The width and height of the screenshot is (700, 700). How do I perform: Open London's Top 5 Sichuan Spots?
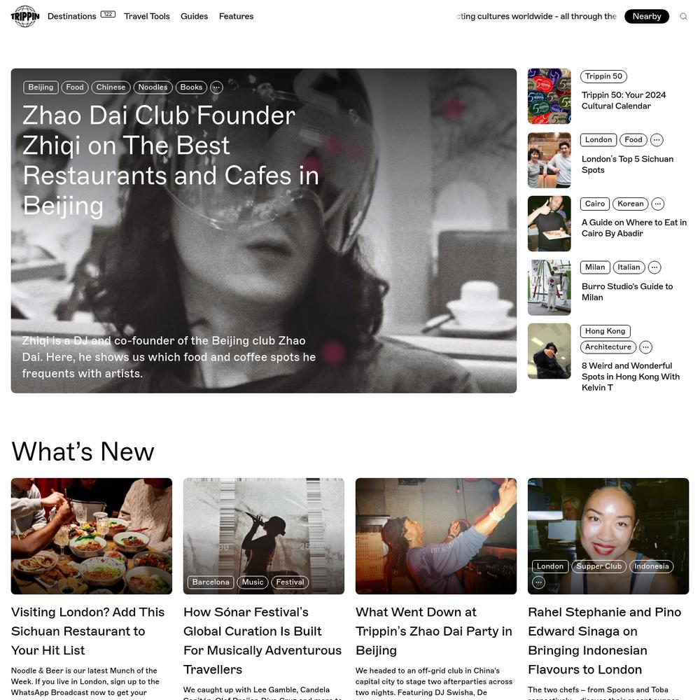(627, 164)
